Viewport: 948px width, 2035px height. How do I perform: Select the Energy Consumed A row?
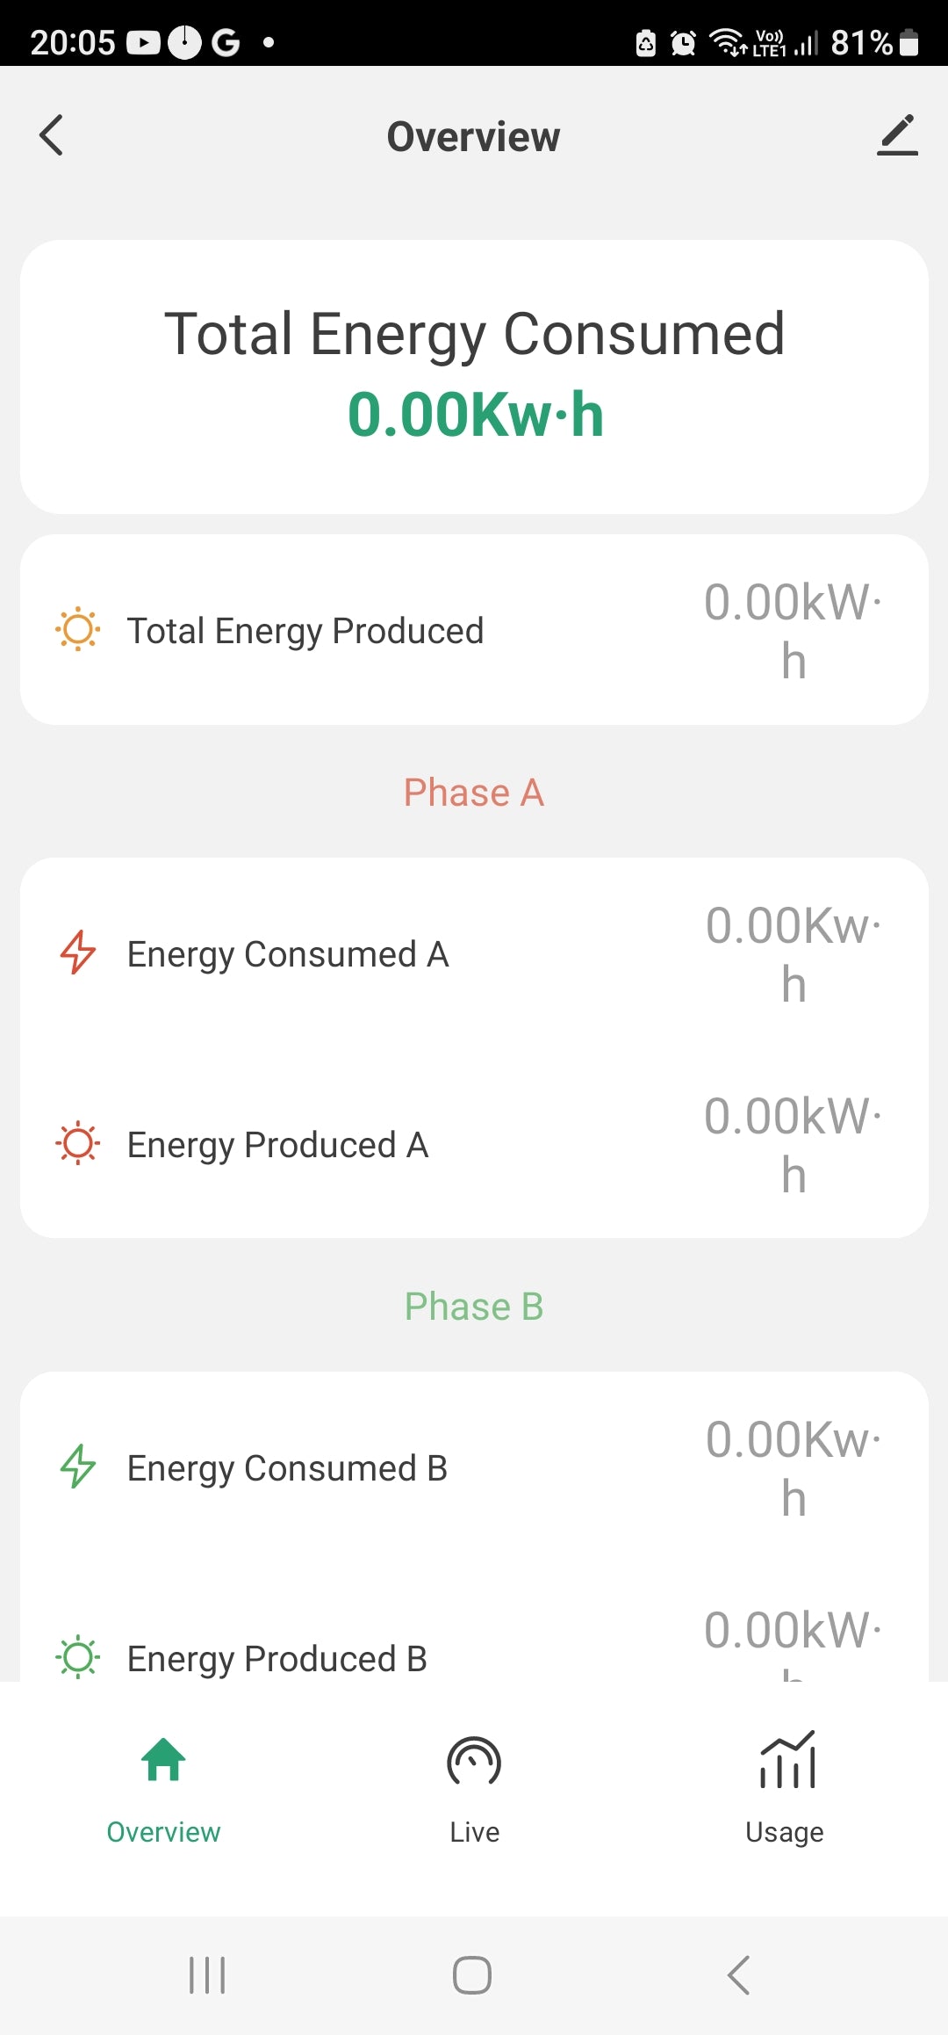click(474, 953)
